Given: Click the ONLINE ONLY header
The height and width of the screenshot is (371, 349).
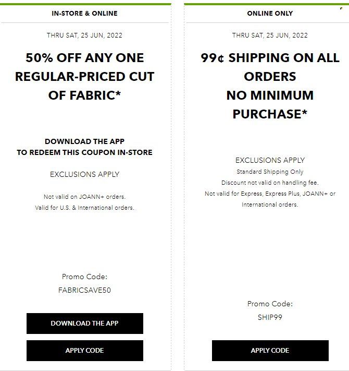Looking at the screenshot, I should pos(270,13).
